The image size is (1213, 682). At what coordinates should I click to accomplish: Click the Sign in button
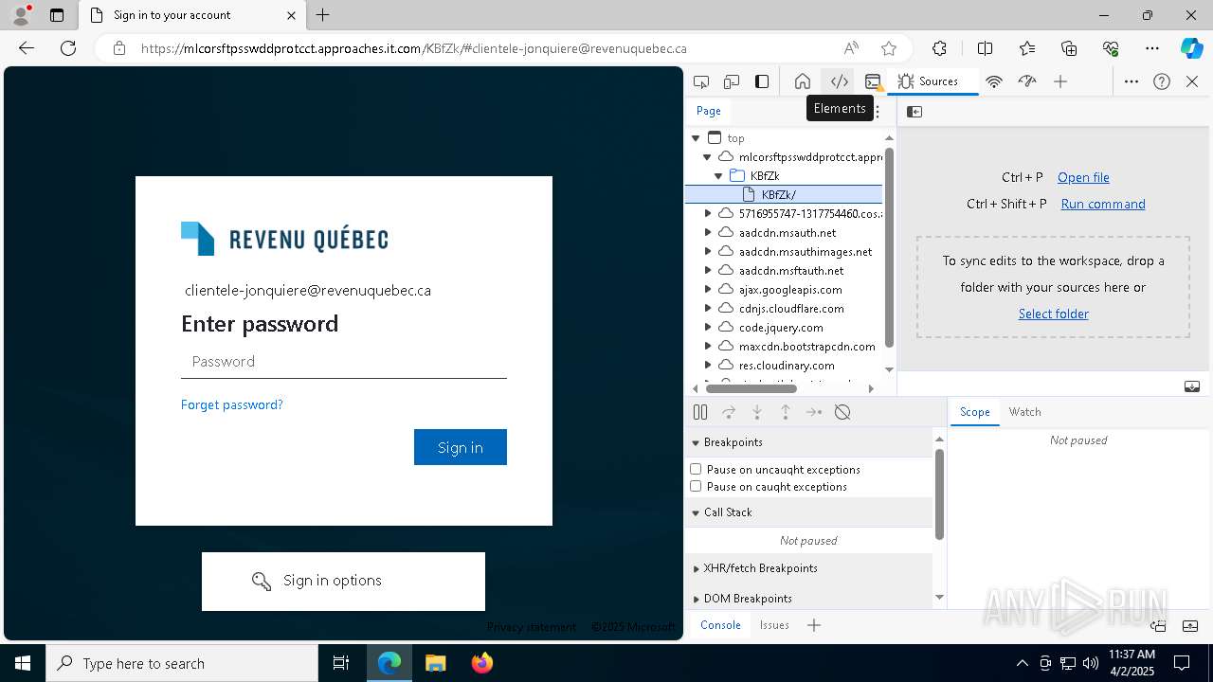(x=461, y=447)
